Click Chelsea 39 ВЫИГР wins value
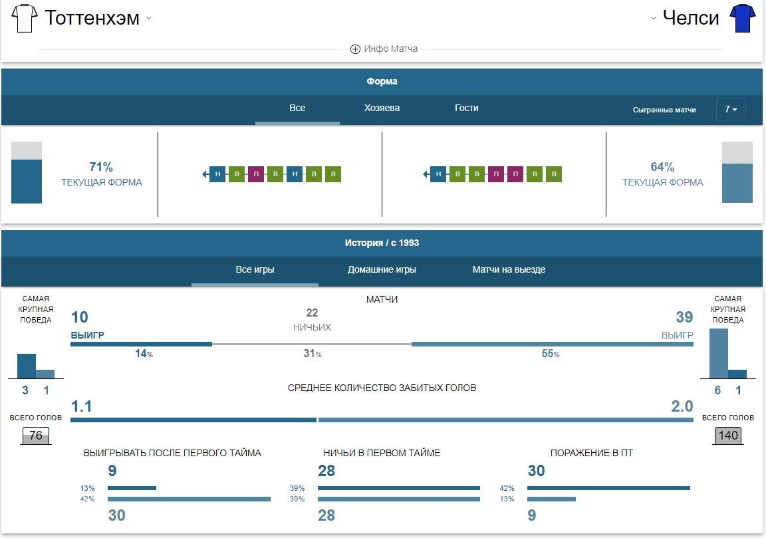 click(677, 325)
